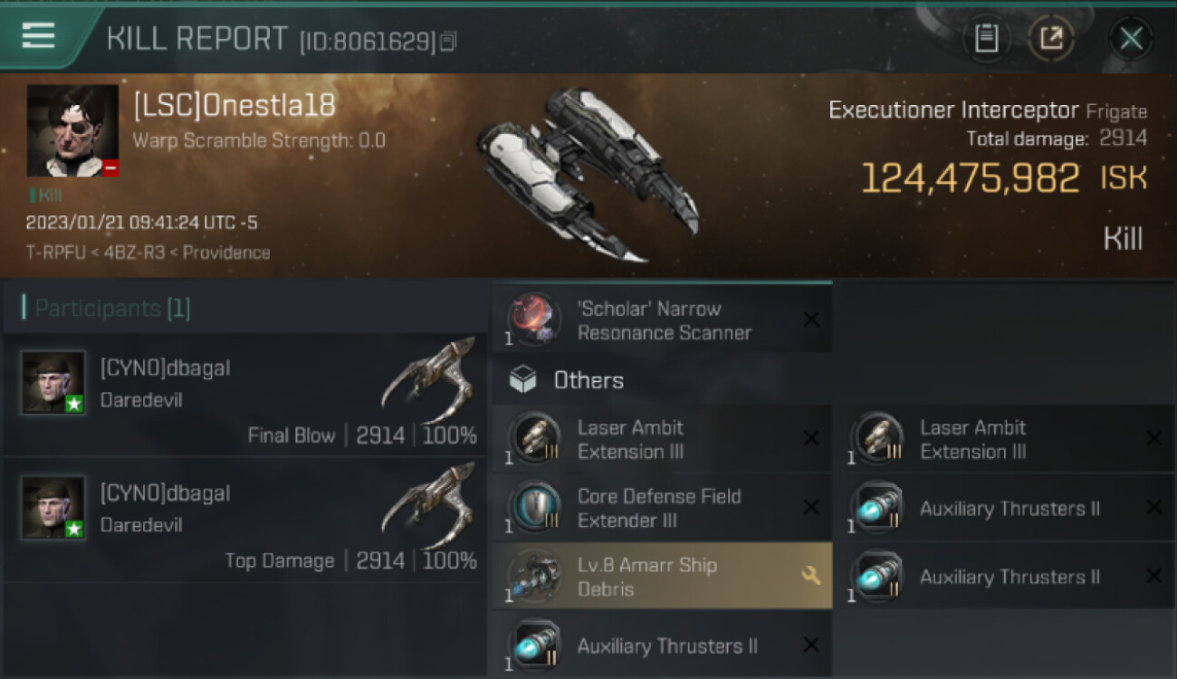Screen dimensions: 1177x679
Task: Click the Participants [1] header
Action: (x=106, y=309)
